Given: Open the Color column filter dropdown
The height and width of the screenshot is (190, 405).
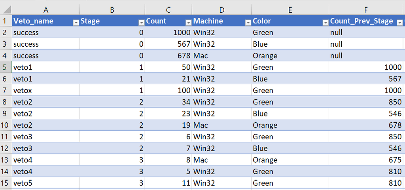Looking at the screenshot, I should 326,23.
